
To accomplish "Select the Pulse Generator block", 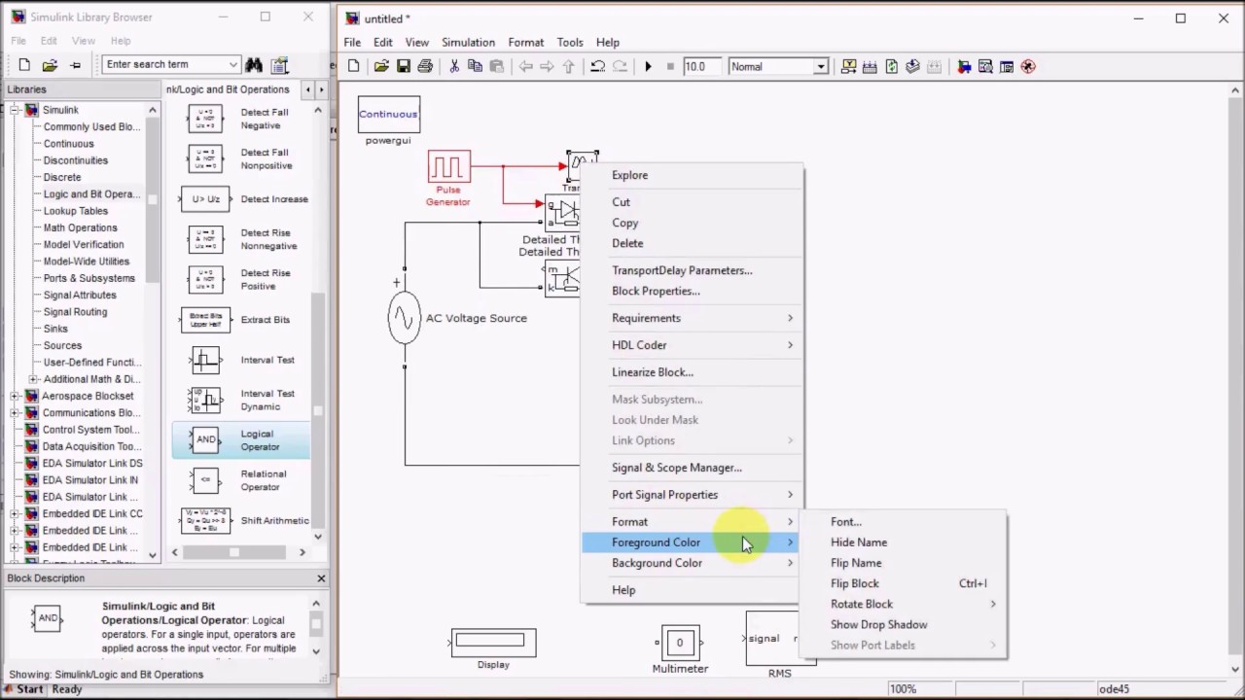I will [448, 167].
